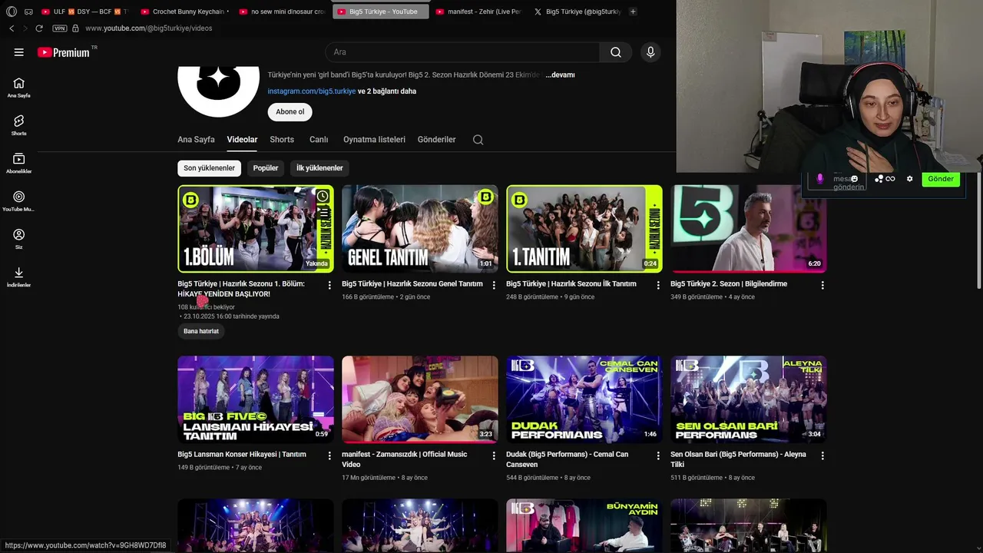
Task: Click the purple microphone in chat overlay
Action: (x=819, y=179)
